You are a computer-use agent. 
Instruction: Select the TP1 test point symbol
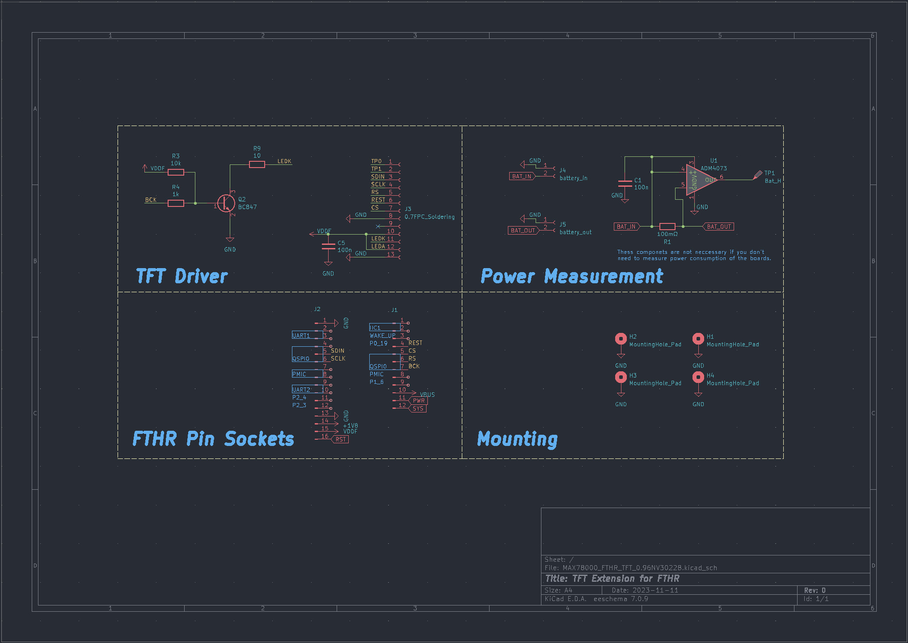click(x=757, y=175)
